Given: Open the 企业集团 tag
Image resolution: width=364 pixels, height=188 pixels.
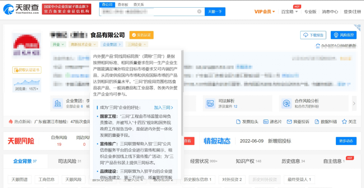Looking at the screenshot, I should pyautogui.click(x=112, y=44).
